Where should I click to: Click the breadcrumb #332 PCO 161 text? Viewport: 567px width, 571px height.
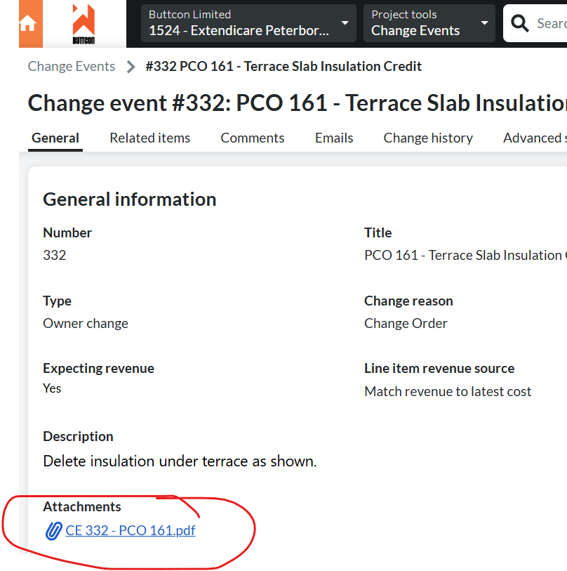[283, 66]
